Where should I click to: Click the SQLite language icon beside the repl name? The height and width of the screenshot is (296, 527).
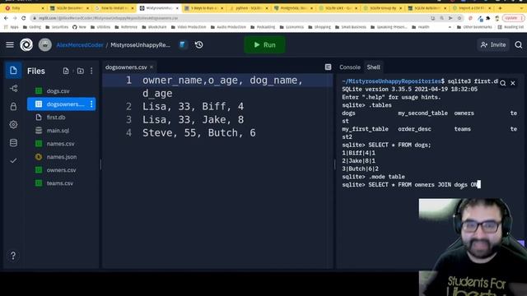click(x=183, y=44)
